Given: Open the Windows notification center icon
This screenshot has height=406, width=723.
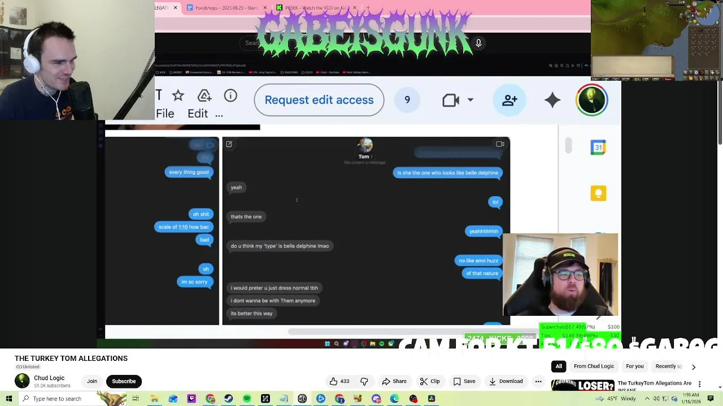Looking at the screenshot, I should [711, 399].
